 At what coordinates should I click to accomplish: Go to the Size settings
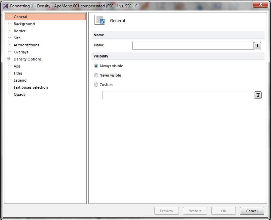17,38
